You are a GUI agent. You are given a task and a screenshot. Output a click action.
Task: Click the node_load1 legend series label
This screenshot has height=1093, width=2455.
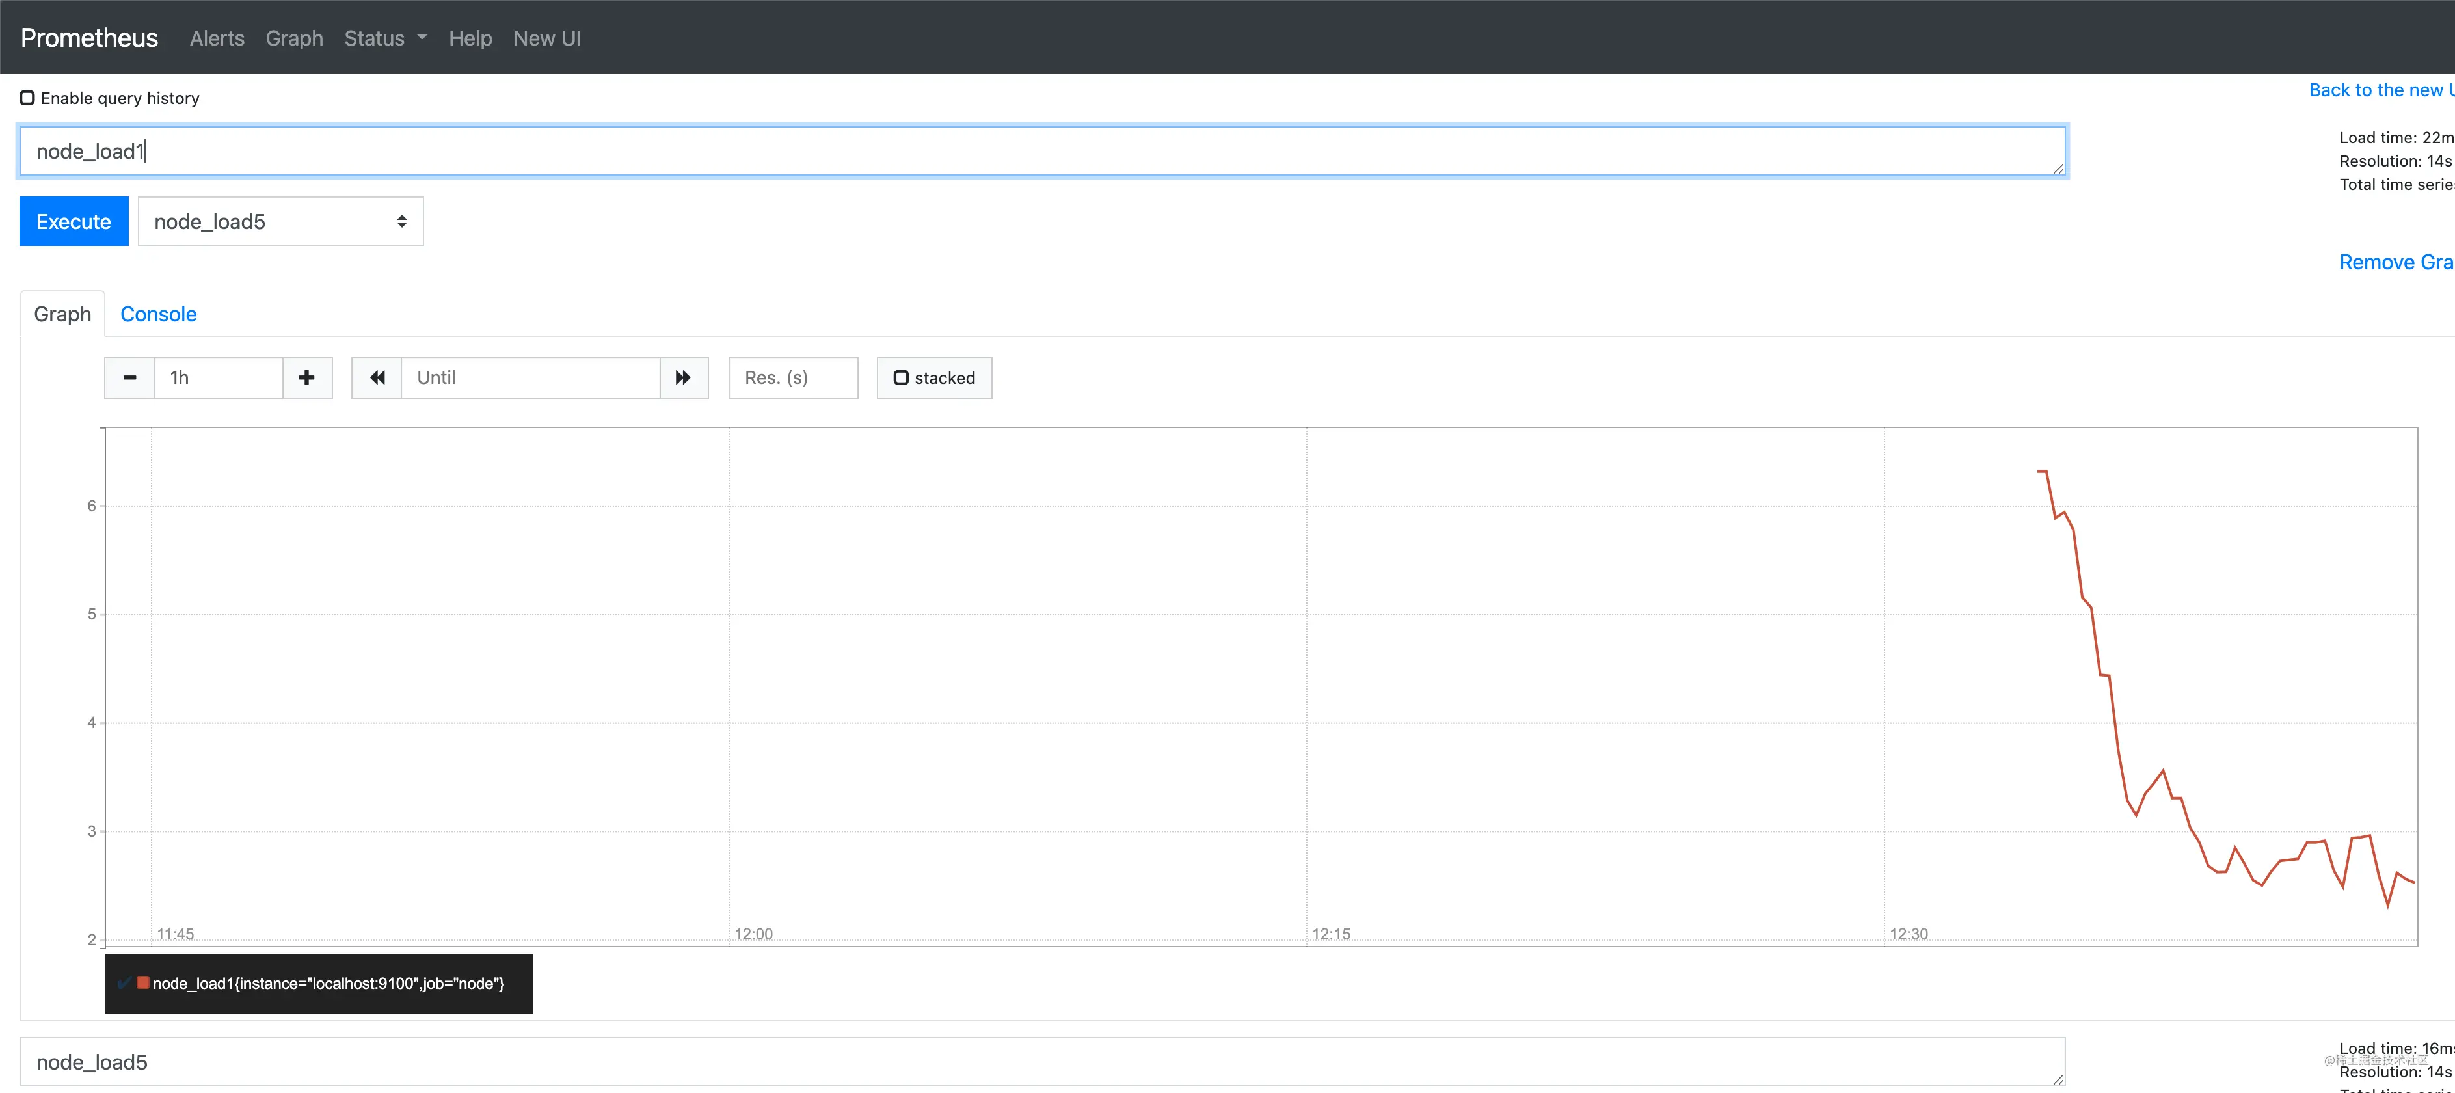(328, 982)
